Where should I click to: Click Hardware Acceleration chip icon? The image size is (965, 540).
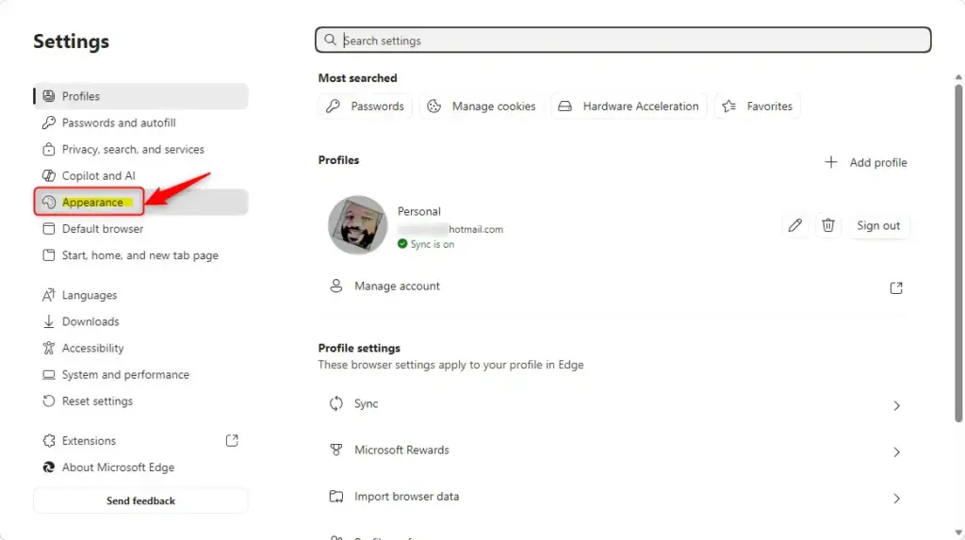click(x=565, y=106)
